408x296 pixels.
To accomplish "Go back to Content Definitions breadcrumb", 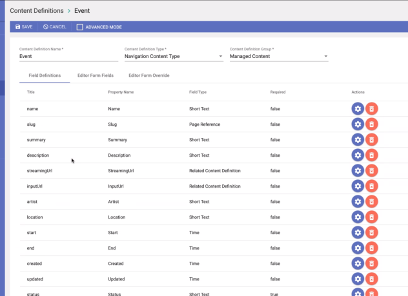I will pyautogui.click(x=37, y=11).
